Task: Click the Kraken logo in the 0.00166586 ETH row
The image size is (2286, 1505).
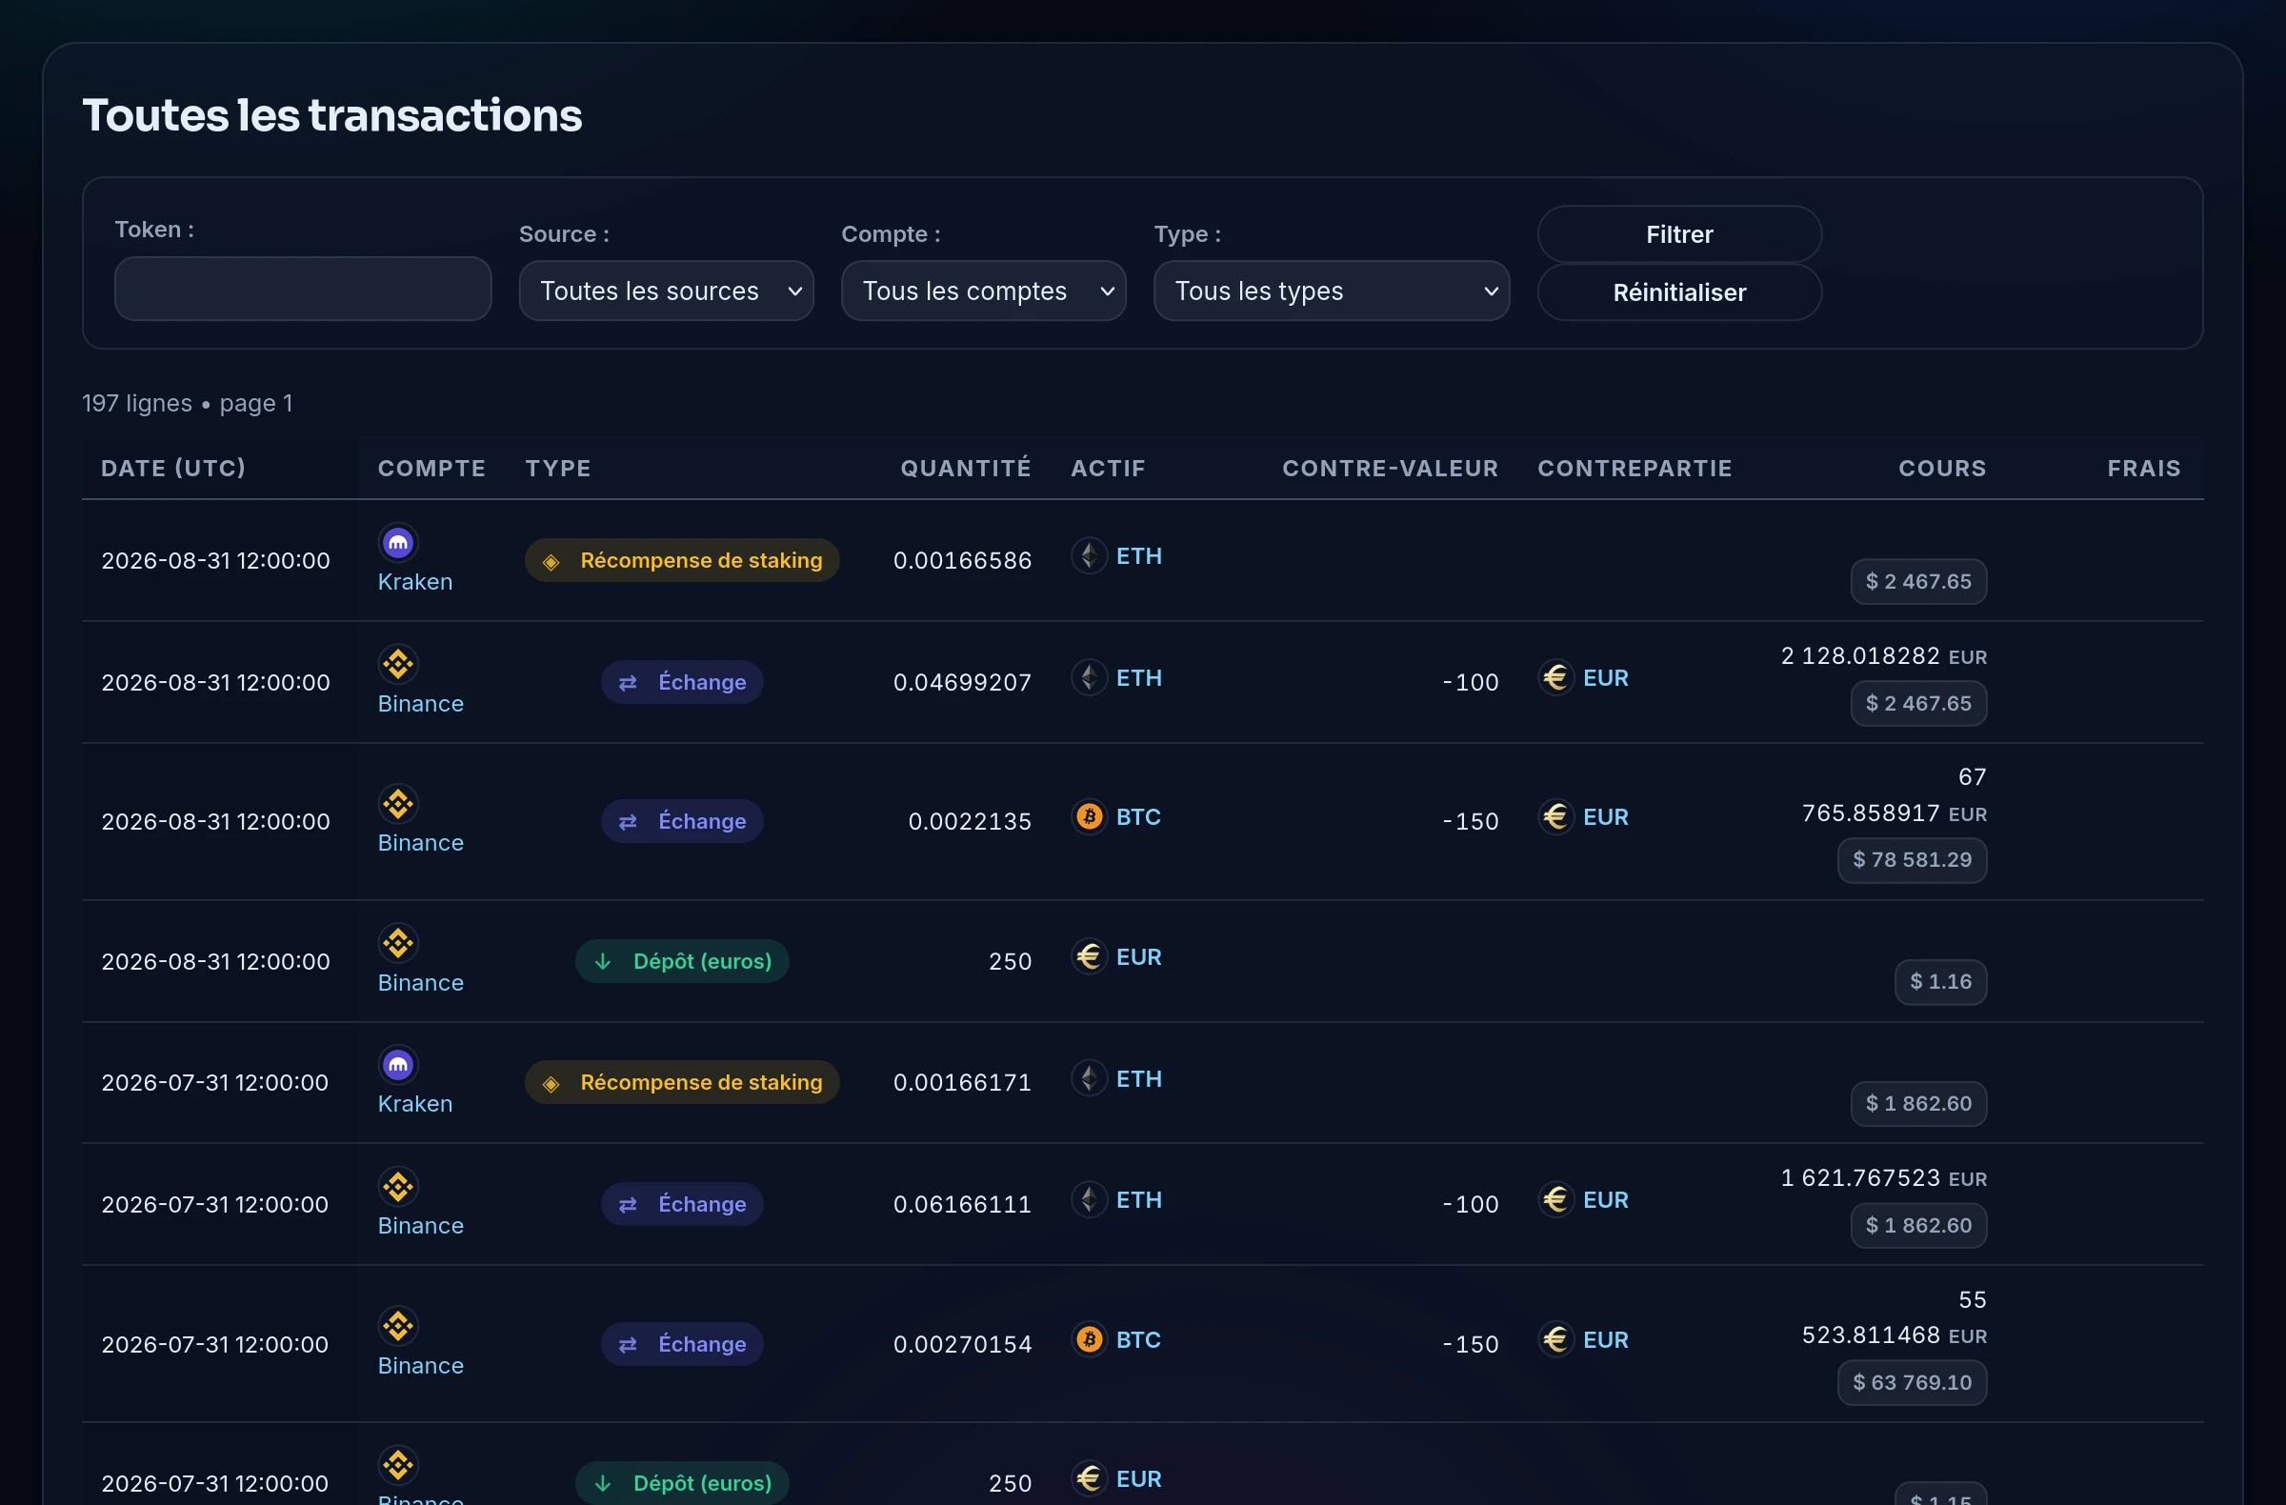Action: pyautogui.click(x=397, y=543)
